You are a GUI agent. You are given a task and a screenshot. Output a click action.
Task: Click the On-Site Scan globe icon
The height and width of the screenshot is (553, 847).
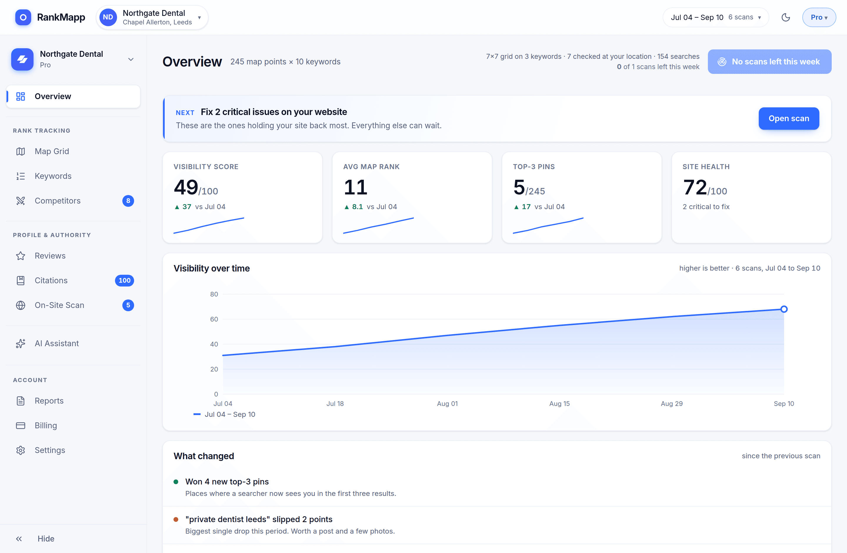[21, 305]
